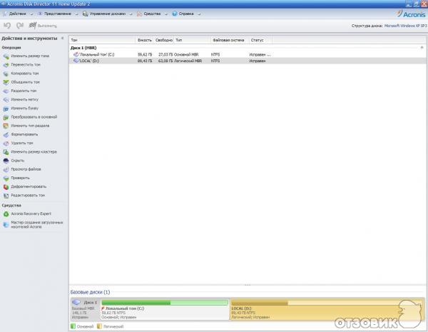
Task: Choose Изменить метку operation
Action: (21, 99)
